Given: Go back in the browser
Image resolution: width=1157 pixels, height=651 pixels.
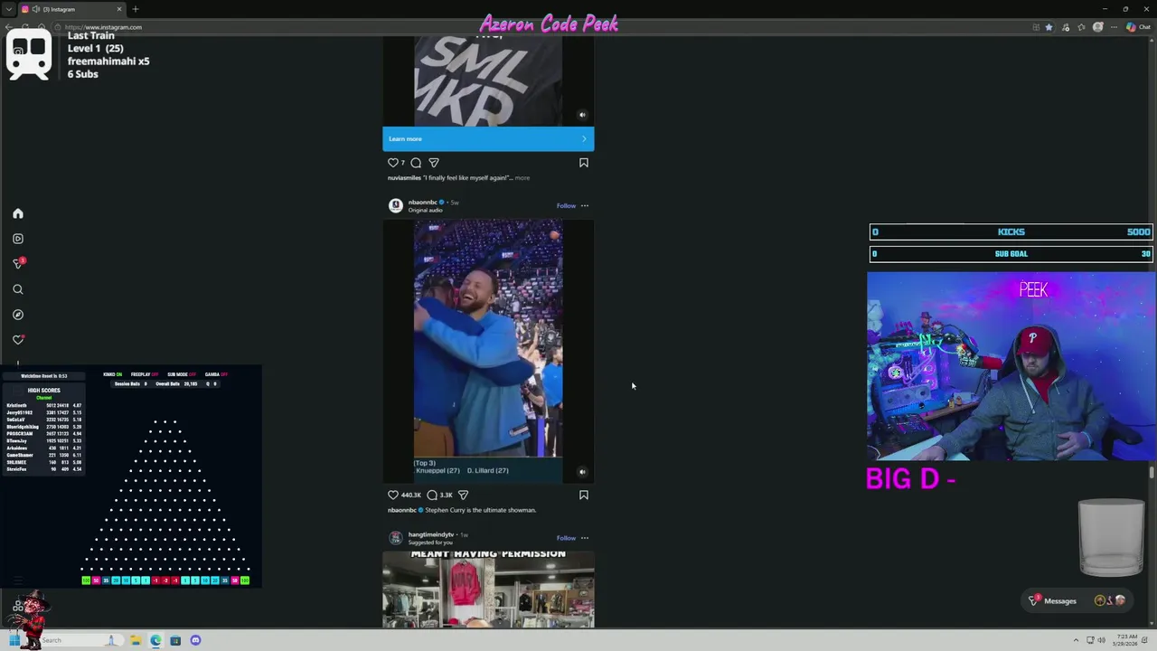Looking at the screenshot, I should pyautogui.click(x=8, y=27).
